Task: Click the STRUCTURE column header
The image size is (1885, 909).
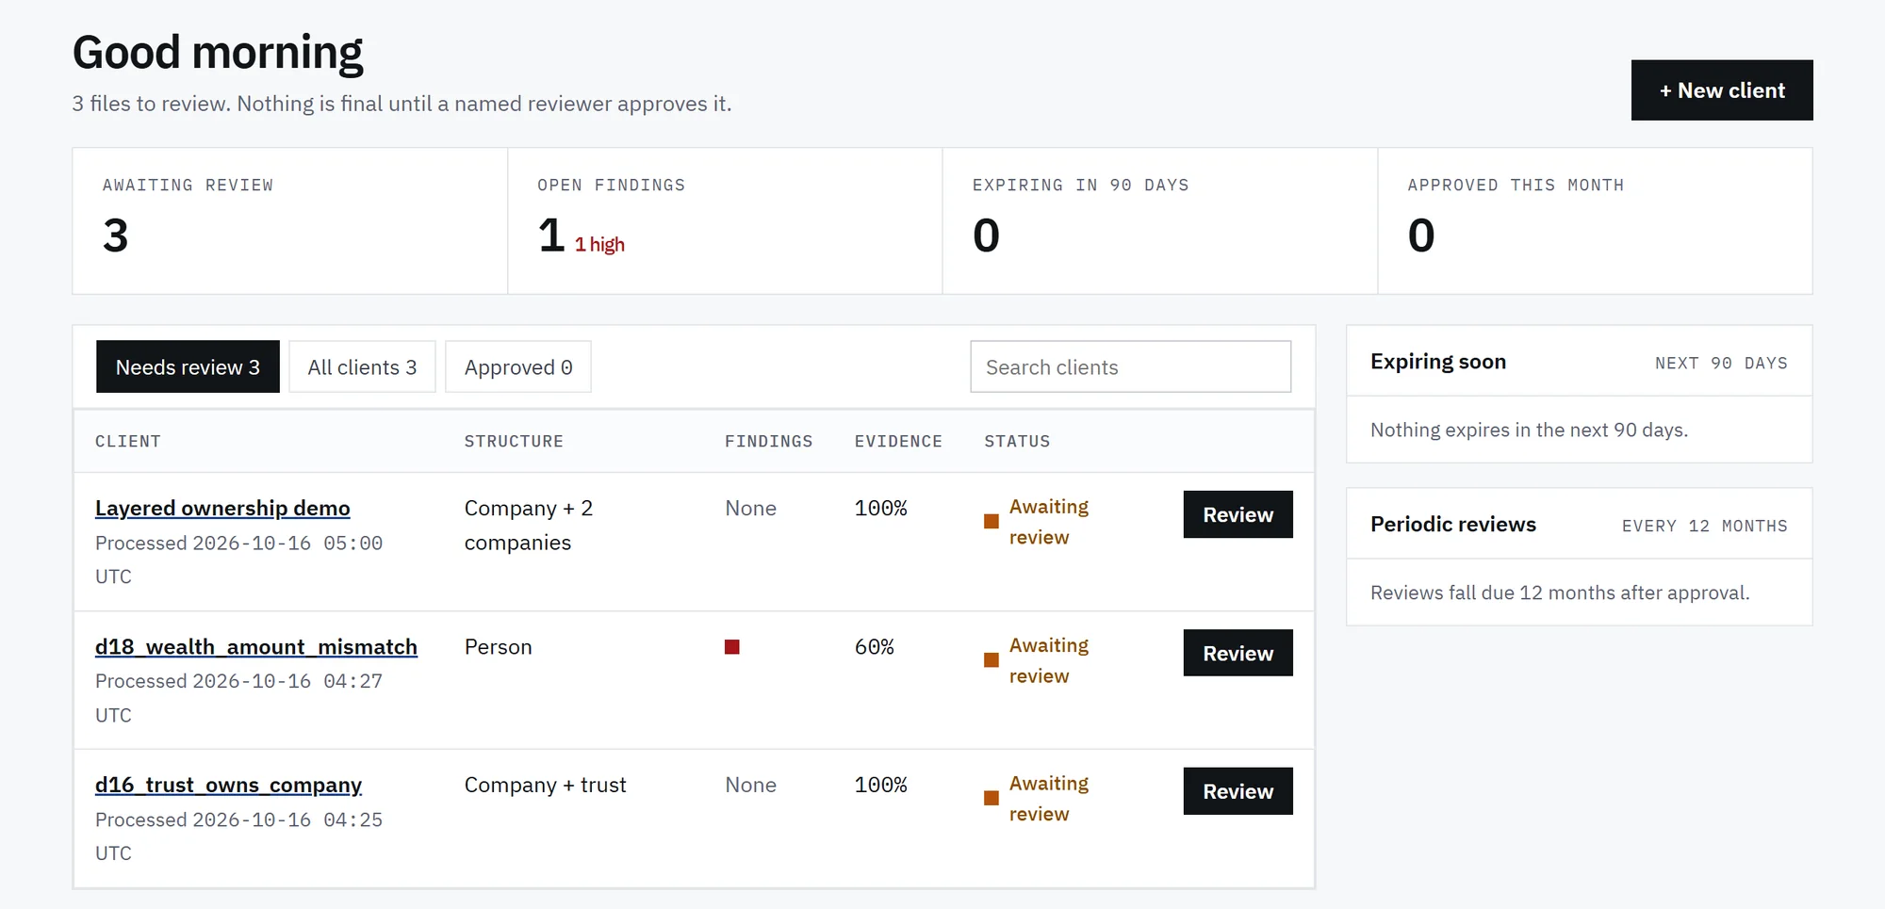Action: point(514,441)
